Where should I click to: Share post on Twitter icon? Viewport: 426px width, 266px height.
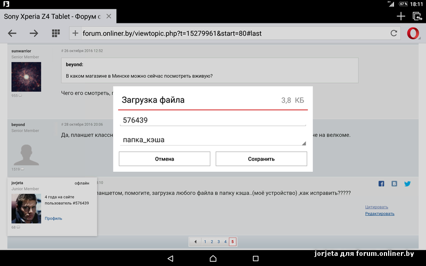tap(407, 184)
